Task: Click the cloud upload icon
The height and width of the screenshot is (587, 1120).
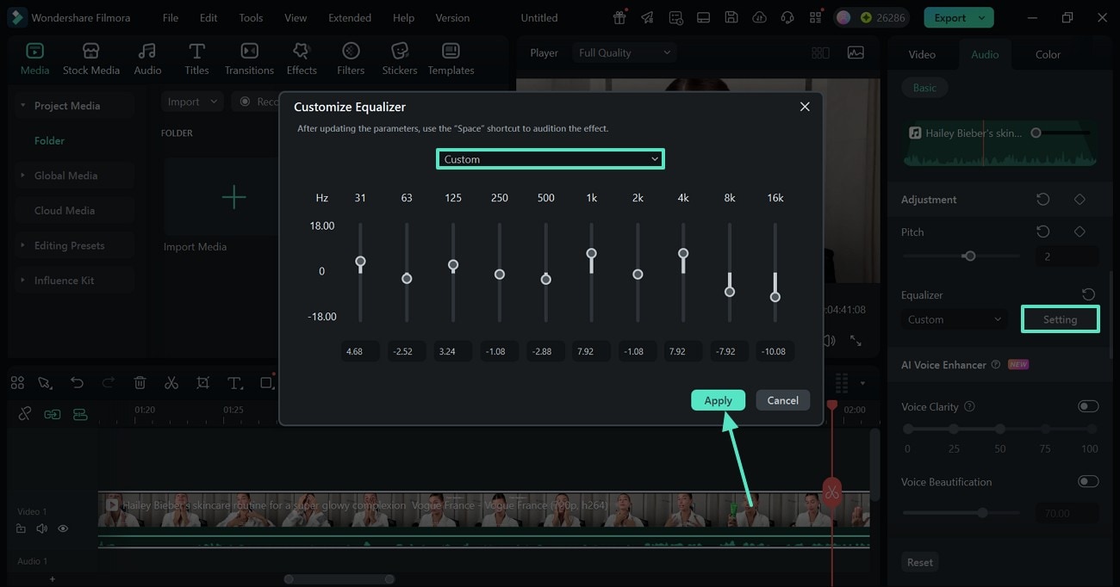Action: [x=759, y=17]
